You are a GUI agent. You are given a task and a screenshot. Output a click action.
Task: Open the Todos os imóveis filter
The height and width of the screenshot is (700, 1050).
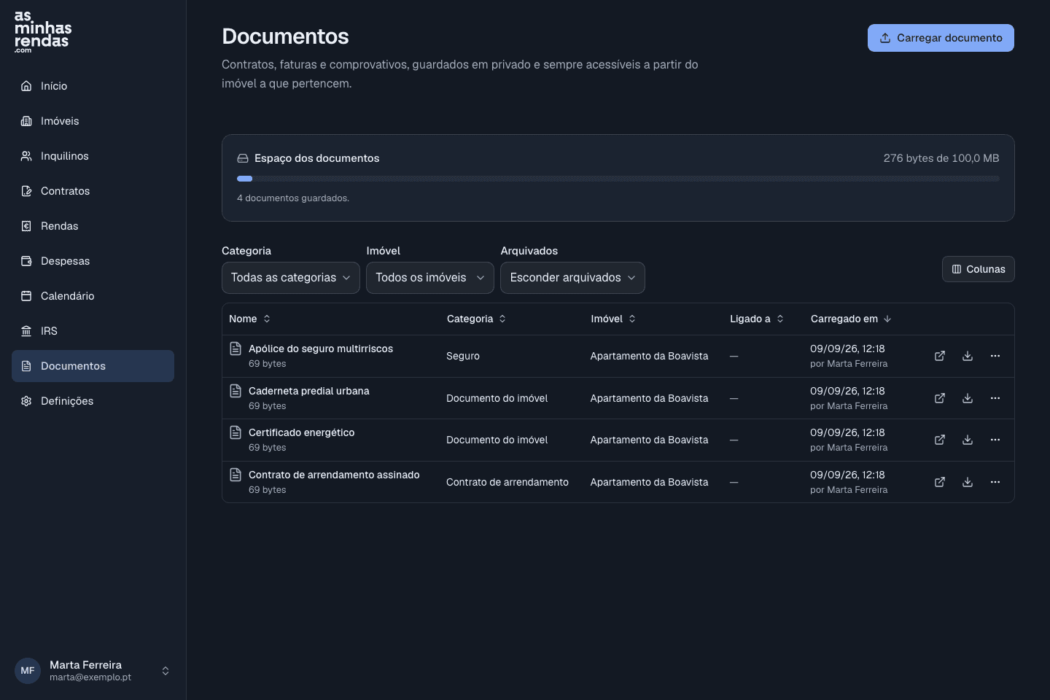430,278
